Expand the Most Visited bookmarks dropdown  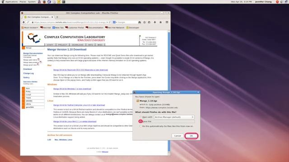[30, 27]
